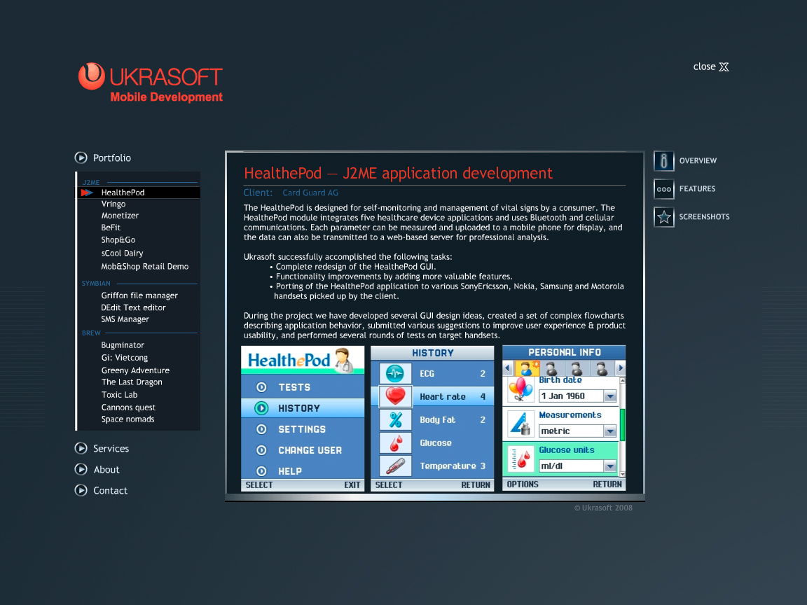Select The Last Dragon project
Viewport: 807px width, 605px height.
click(x=132, y=382)
